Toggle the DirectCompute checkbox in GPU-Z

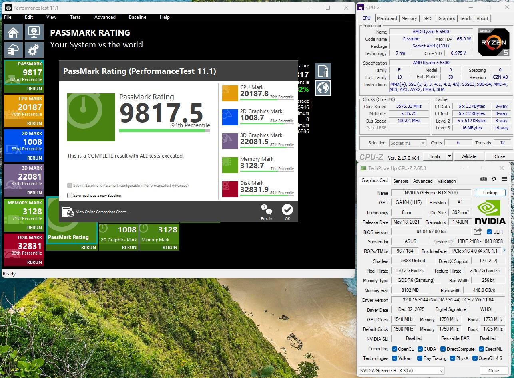coord(443,349)
